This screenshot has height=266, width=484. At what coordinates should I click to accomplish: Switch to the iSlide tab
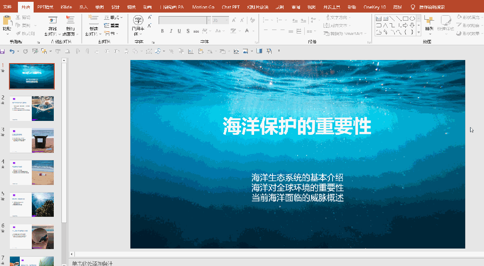click(x=66, y=7)
